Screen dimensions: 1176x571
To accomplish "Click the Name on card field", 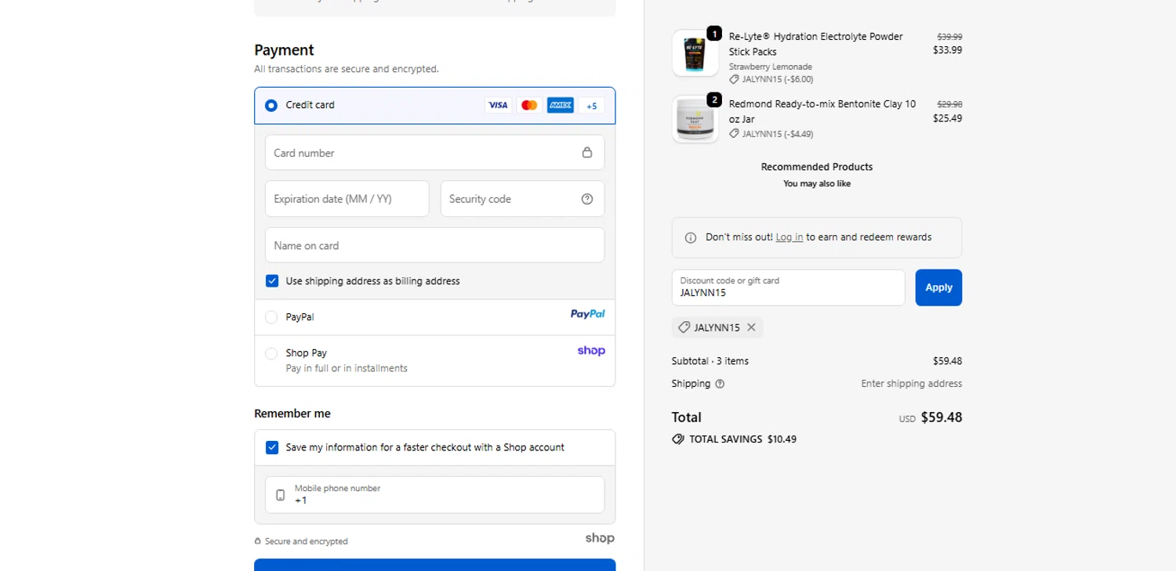I will click(x=434, y=245).
